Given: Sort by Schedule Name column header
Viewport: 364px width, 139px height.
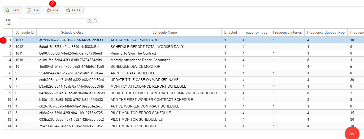Looking at the screenshot, I should click(x=164, y=33).
